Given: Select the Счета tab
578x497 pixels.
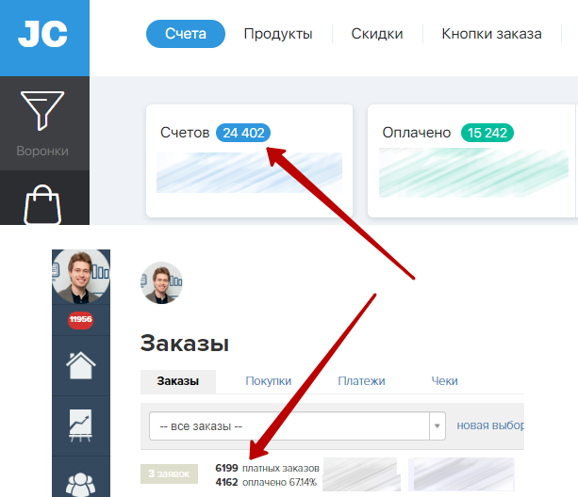Looking at the screenshot, I should point(186,34).
